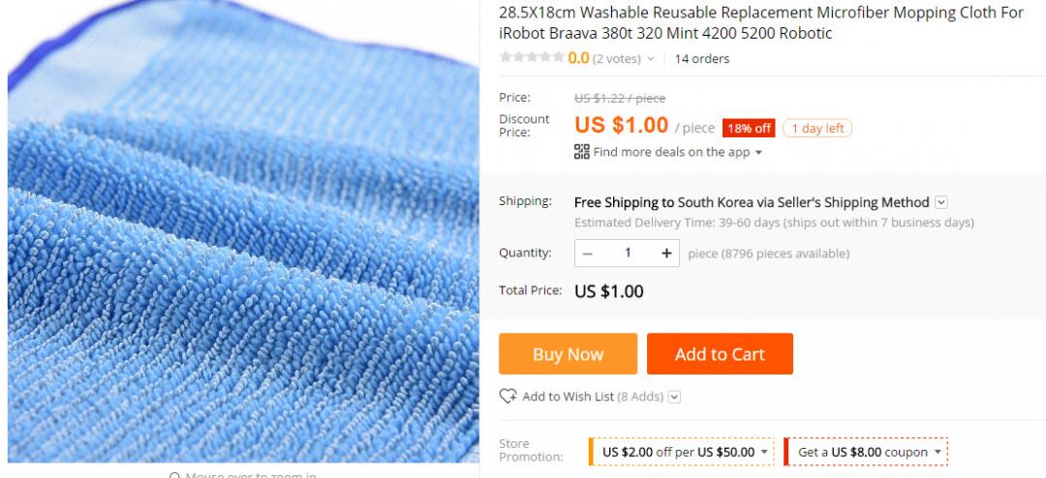Click the QR code icon for app deals
The image size is (1046, 478).
(582, 152)
